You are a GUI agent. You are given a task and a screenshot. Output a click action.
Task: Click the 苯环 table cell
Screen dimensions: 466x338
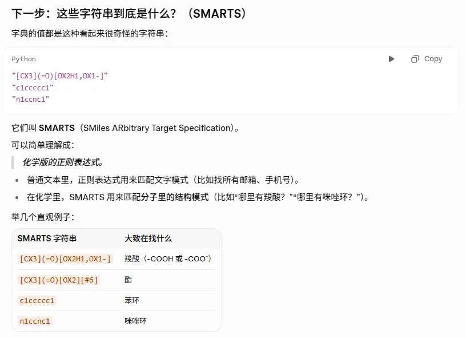[x=132, y=300]
